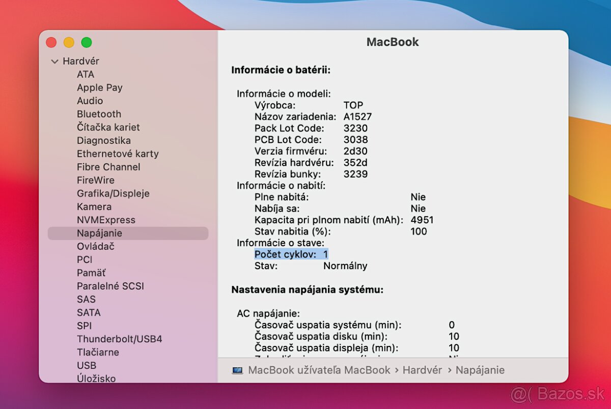611x409 pixels.
Task: Open the Apple Pay section
Action: (x=99, y=87)
